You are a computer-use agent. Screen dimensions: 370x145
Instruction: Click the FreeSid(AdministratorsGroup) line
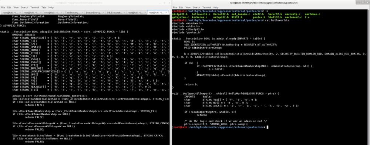click(231, 75)
